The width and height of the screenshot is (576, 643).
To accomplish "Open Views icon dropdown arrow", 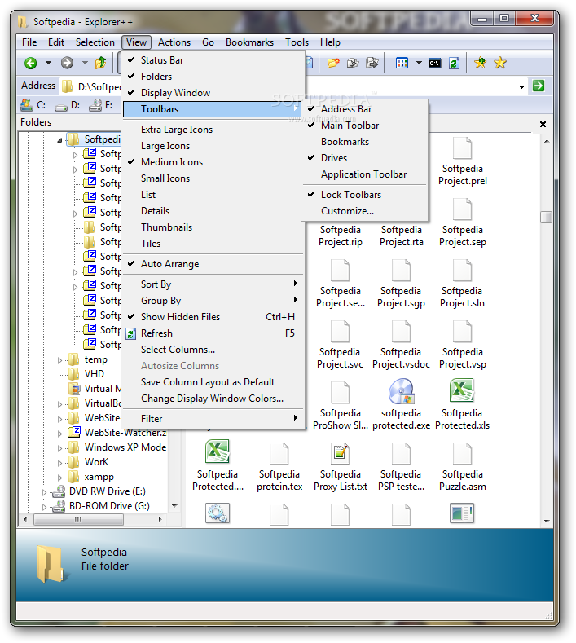I will [419, 63].
